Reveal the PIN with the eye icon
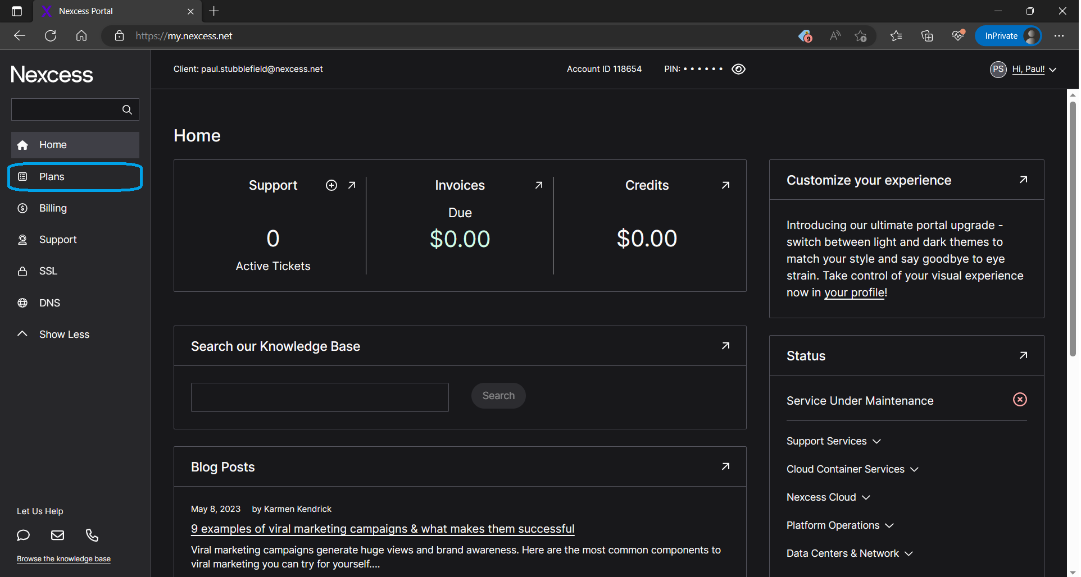The height and width of the screenshot is (577, 1081). coord(738,69)
